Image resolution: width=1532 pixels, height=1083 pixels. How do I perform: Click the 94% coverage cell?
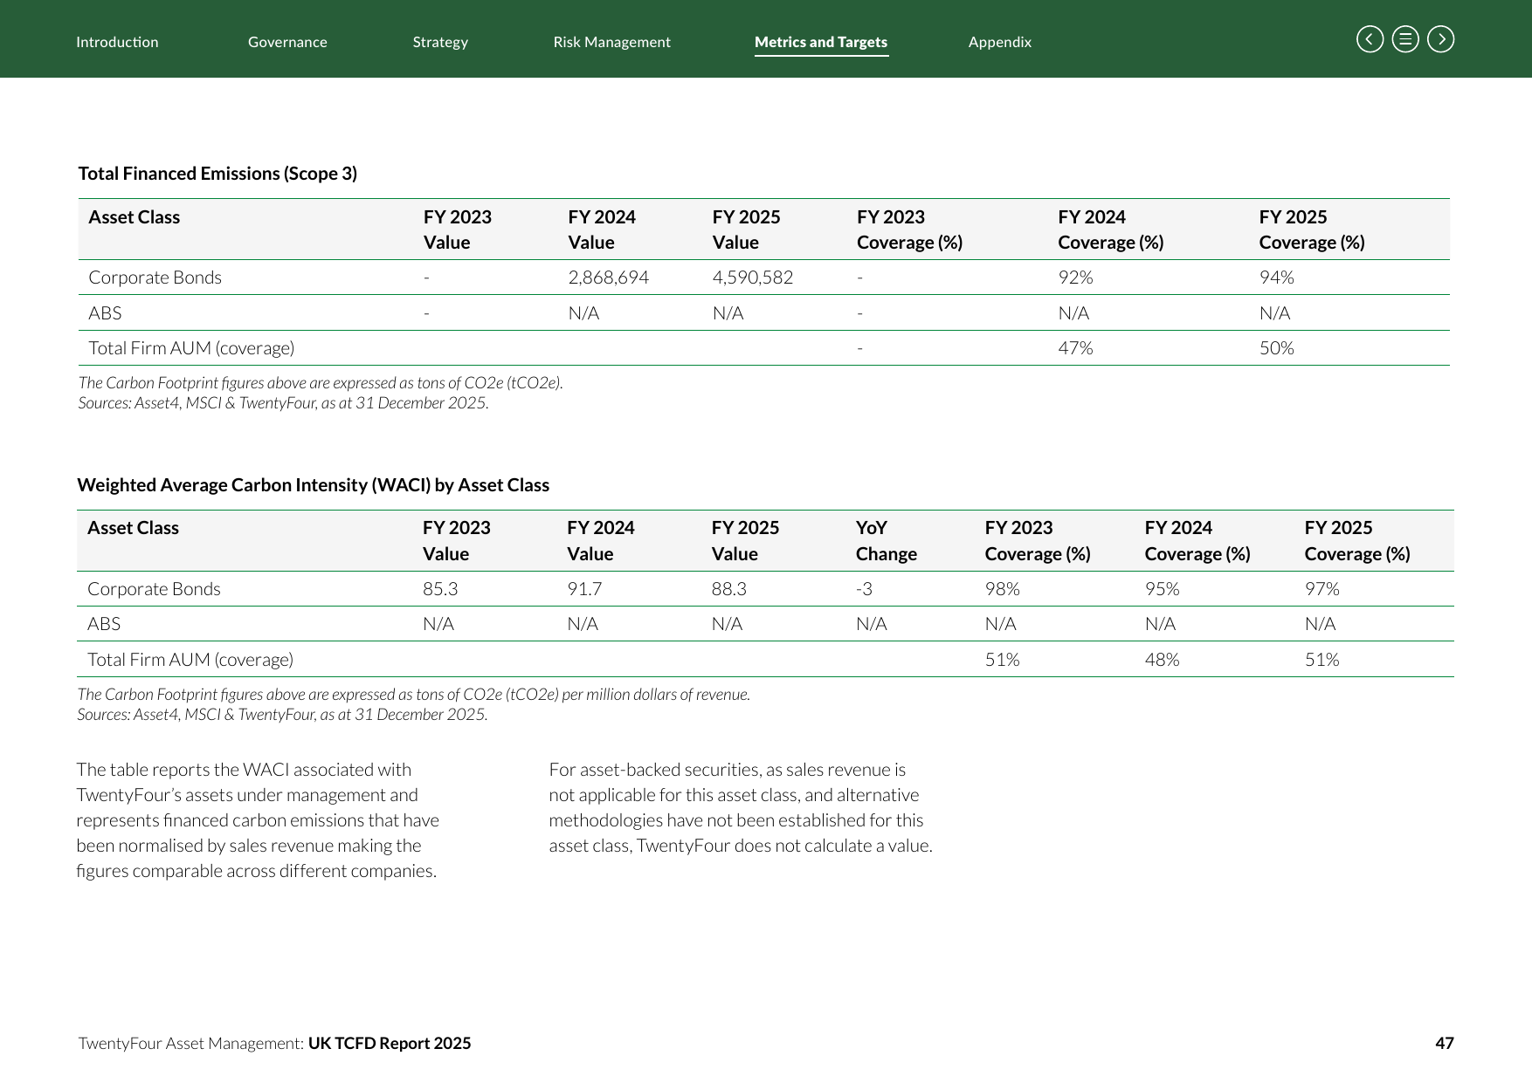(x=1276, y=278)
